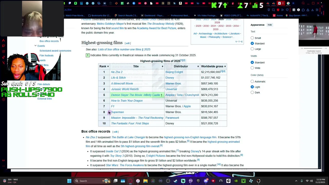Image resolution: width=329 pixels, height=185 pixels.
Task: Open the Bookmarks Bar folder
Action: coord(99,15)
